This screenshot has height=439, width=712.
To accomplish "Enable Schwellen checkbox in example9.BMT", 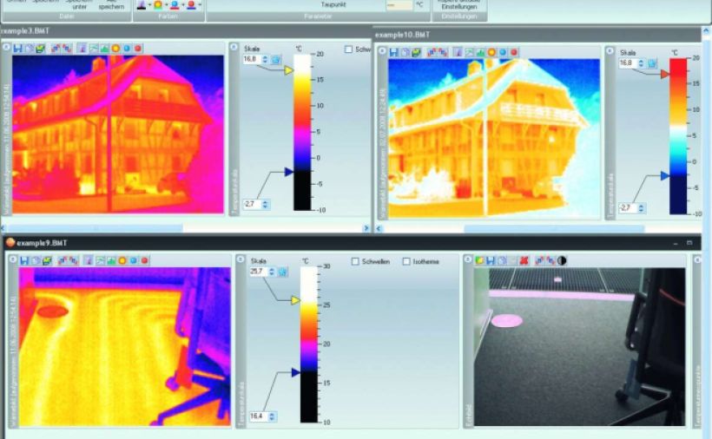I will coord(355,261).
